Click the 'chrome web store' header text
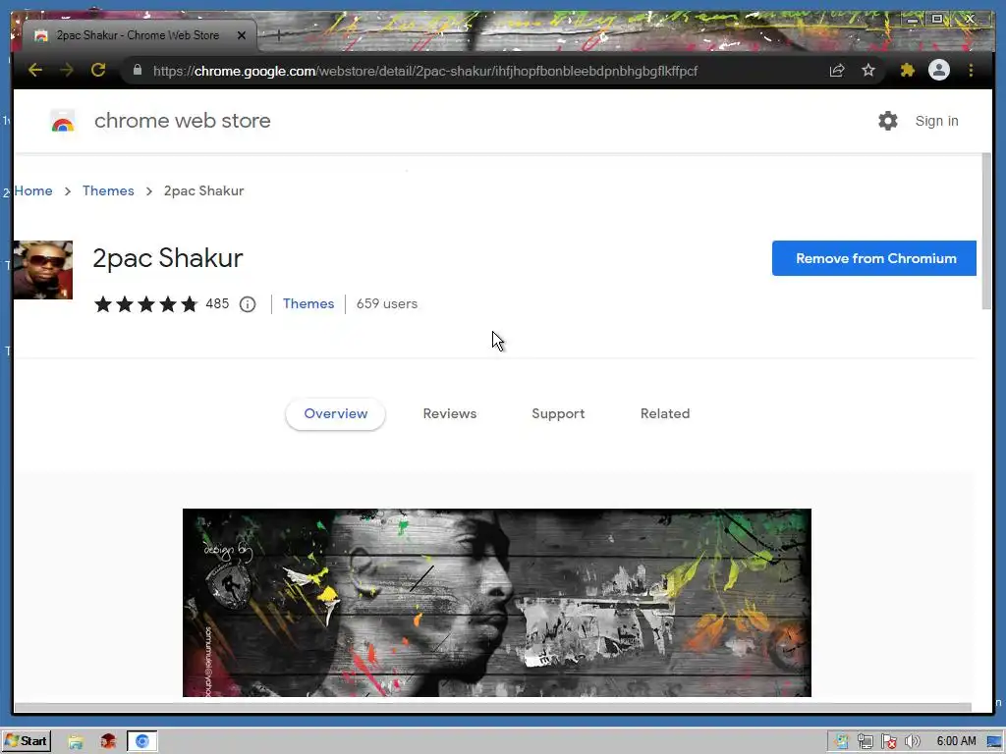 182,121
